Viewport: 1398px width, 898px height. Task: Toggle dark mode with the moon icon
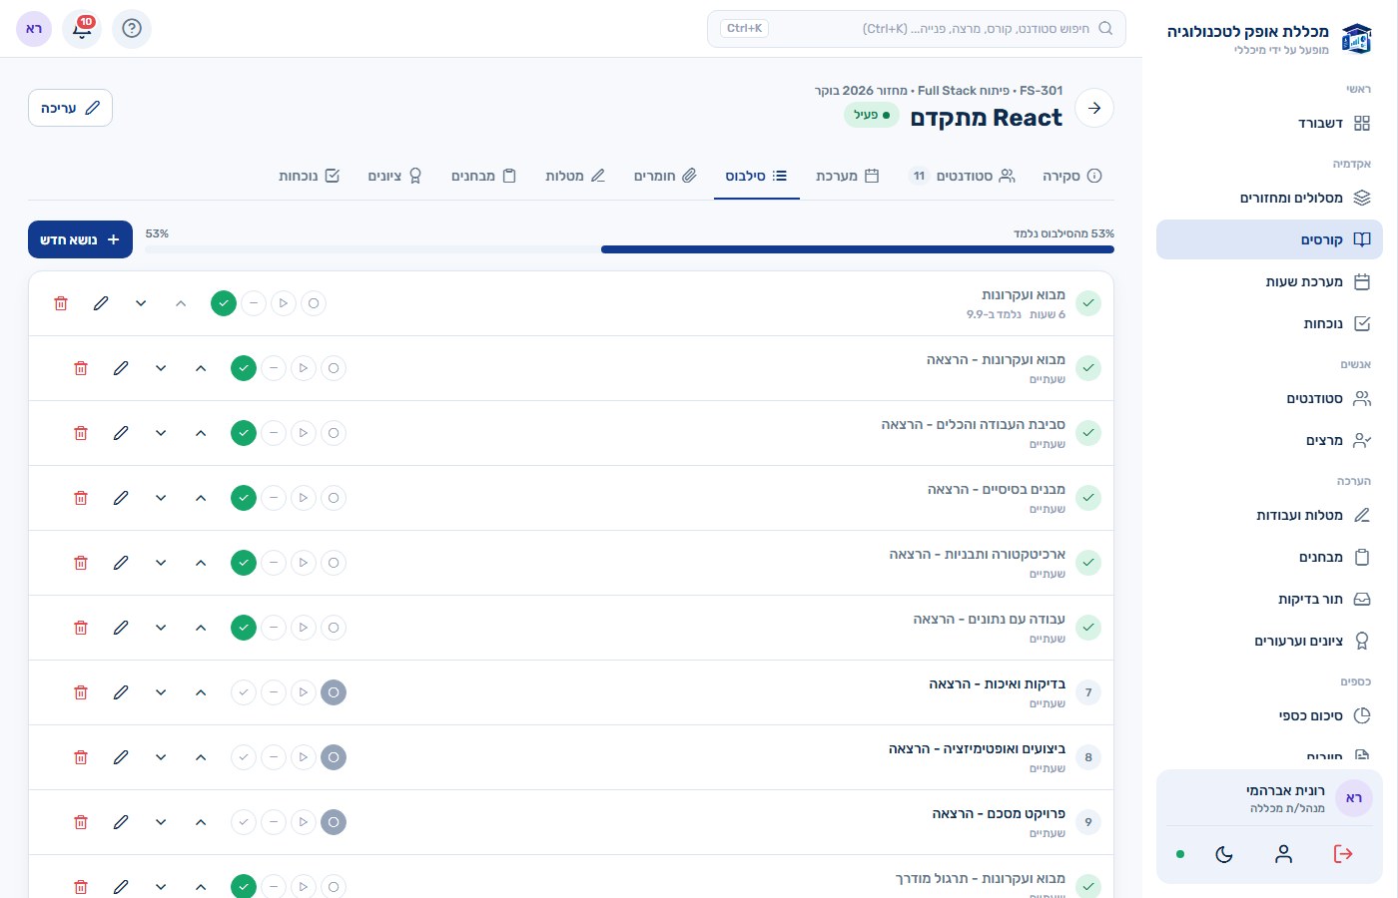[1224, 854]
